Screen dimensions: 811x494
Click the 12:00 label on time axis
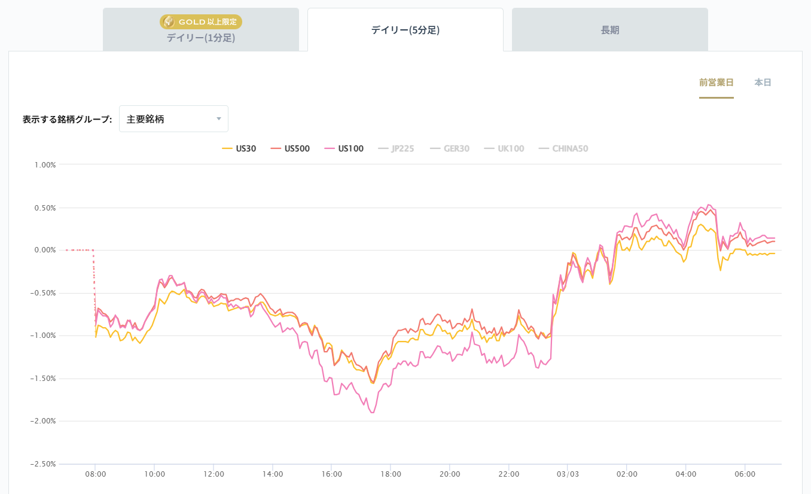(214, 474)
